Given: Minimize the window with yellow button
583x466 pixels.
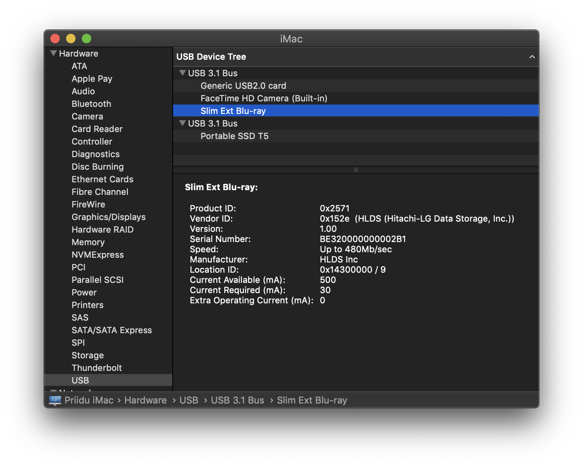Looking at the screenshot, I should pyautogui.click(x=71, y=39).
